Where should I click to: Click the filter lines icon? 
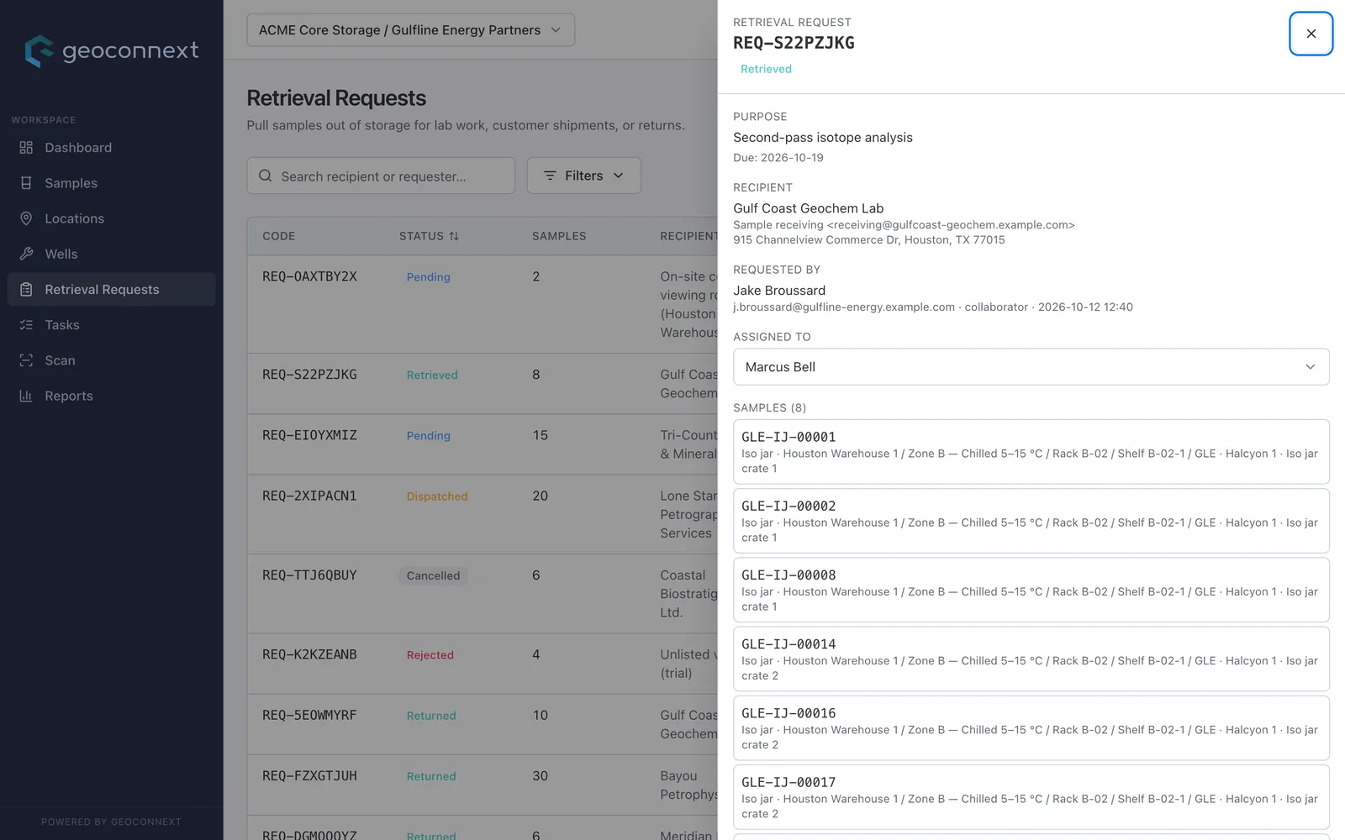pos(550,176)
